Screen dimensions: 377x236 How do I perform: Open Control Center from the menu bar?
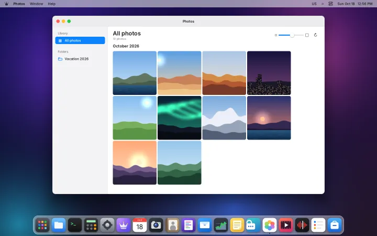pyautogui.click(x=330, y=4)
